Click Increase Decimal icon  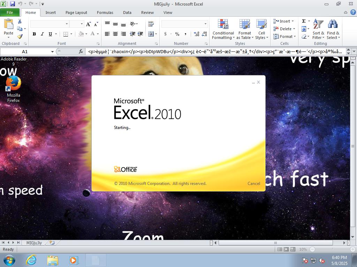[x=197, y=34]
